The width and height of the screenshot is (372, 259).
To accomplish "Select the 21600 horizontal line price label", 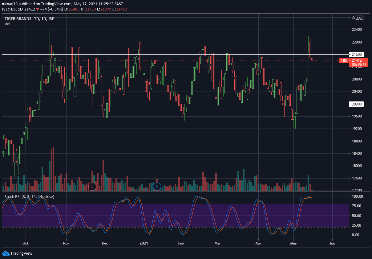I will pyautogui.click(x=357, y=55).
